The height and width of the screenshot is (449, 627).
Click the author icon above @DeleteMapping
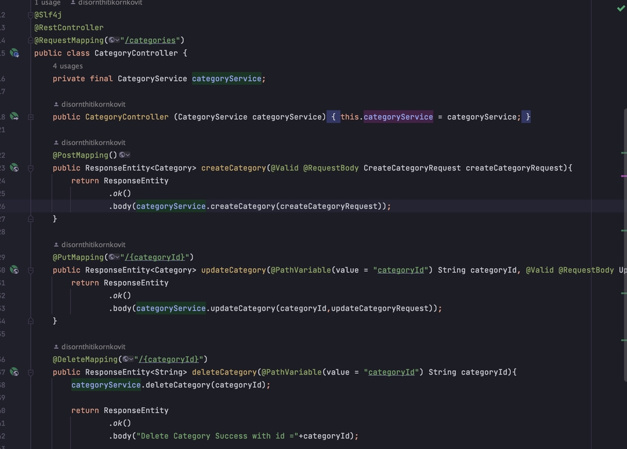coord(56,346)
